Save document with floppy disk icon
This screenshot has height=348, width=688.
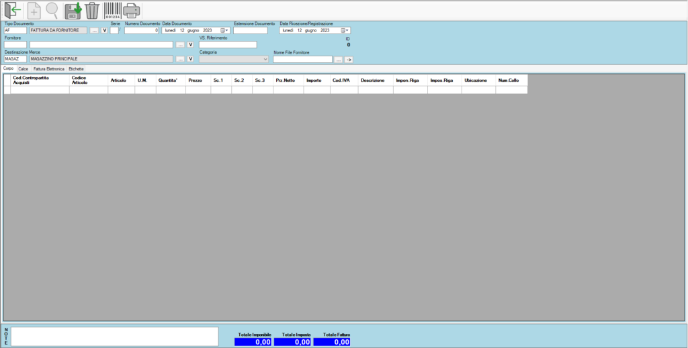click(x=73, y=10)
